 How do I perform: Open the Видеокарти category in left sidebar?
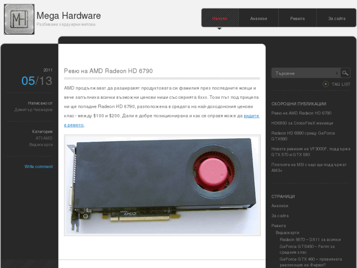(x=41, y=145)
